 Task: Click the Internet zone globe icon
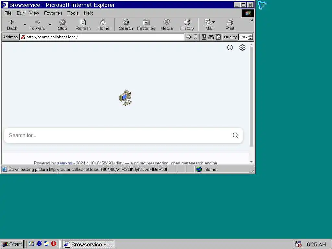[199, 169]
